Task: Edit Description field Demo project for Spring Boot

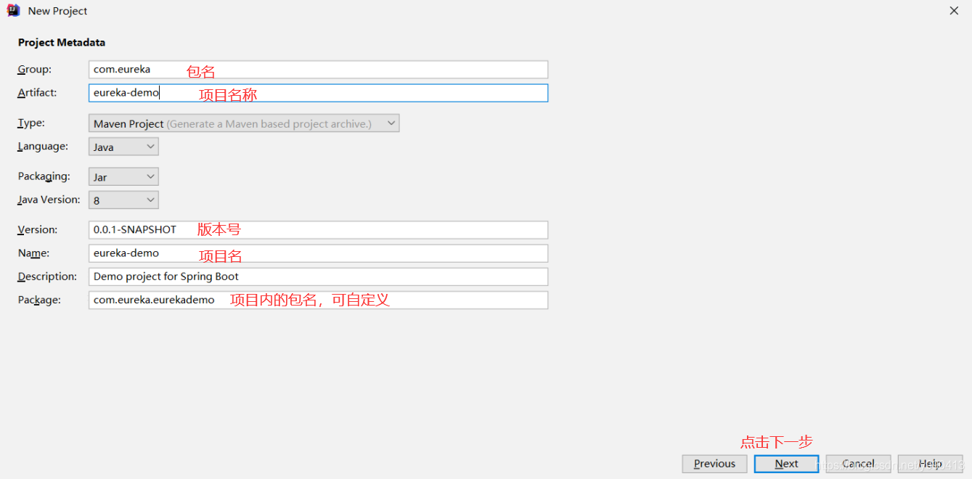Action: point(318,277)
